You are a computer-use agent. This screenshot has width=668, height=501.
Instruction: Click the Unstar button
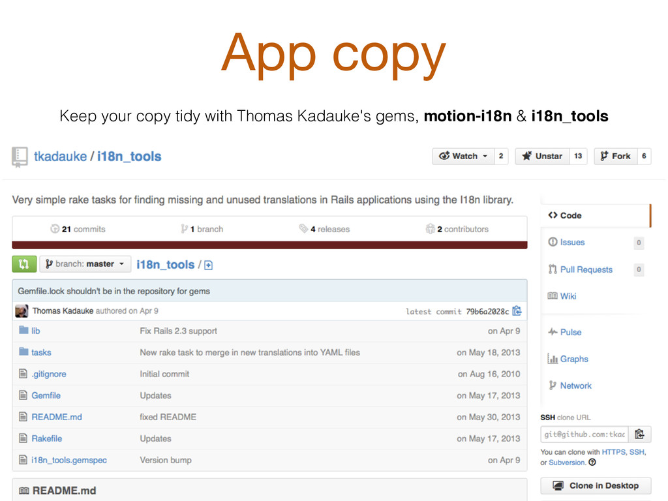click(x=542, y=156)
